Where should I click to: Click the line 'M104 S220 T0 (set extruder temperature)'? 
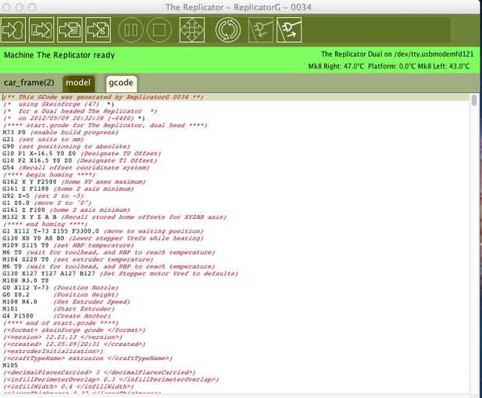tap(78, 260)
